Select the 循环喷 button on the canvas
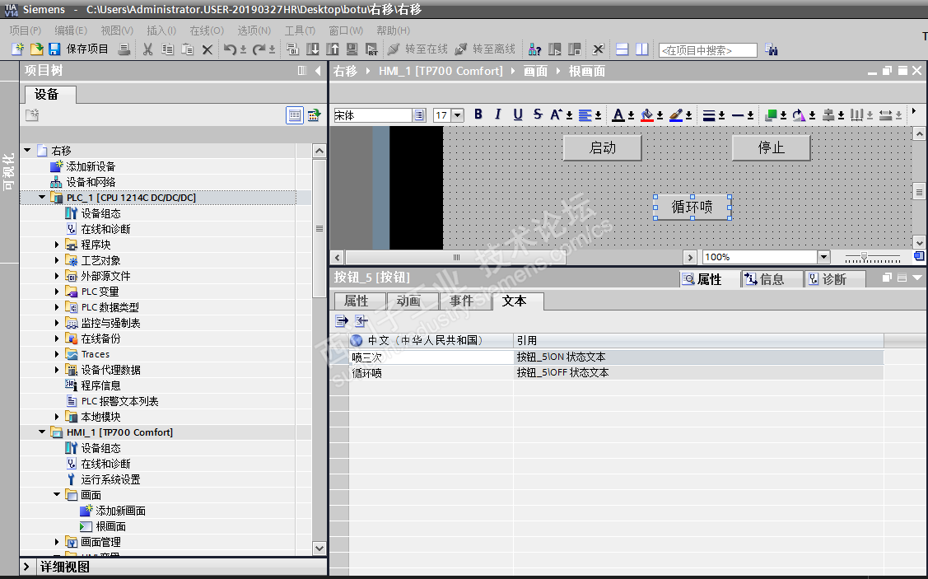 tap(693, 208)
